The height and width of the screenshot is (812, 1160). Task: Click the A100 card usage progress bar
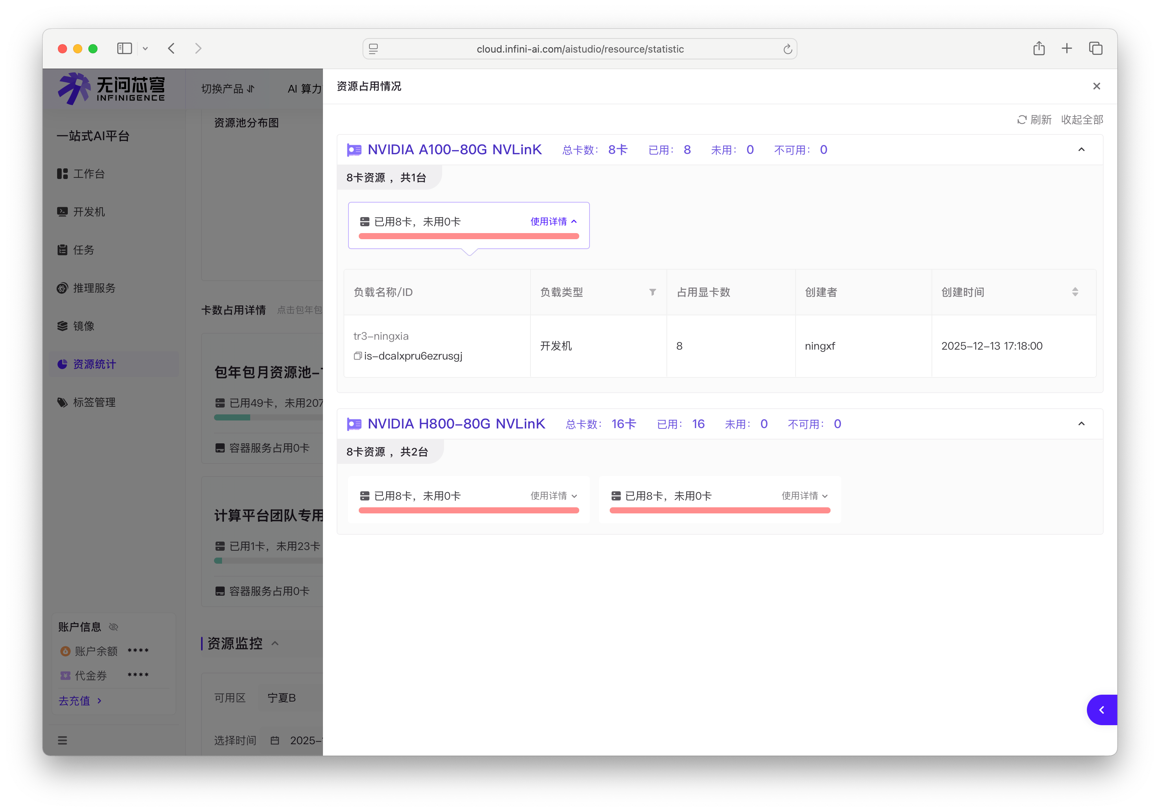click(x=468, y=236)
